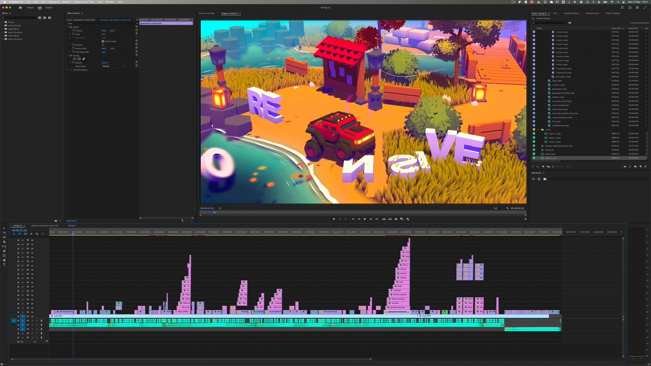Use free draw bezier mask under Opacity
The height and width of the screenshot is (366, 651).
pos(84,59)
